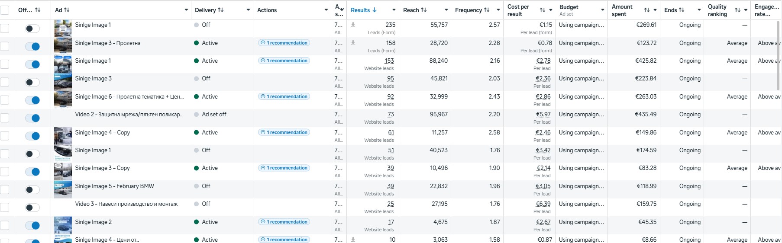The height and width of the screenshot is (243, 782).
Task: Click the 95,967 reach value
Action: (438, 115)
